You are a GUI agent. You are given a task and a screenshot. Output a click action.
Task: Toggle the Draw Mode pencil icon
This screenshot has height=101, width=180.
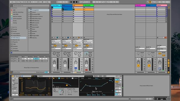coord(148,2)
